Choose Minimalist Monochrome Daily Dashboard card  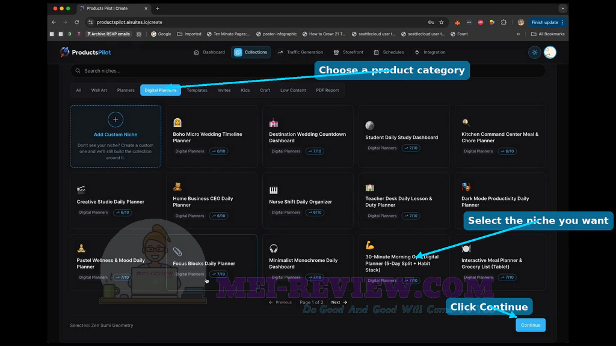(x=308, y=263)
